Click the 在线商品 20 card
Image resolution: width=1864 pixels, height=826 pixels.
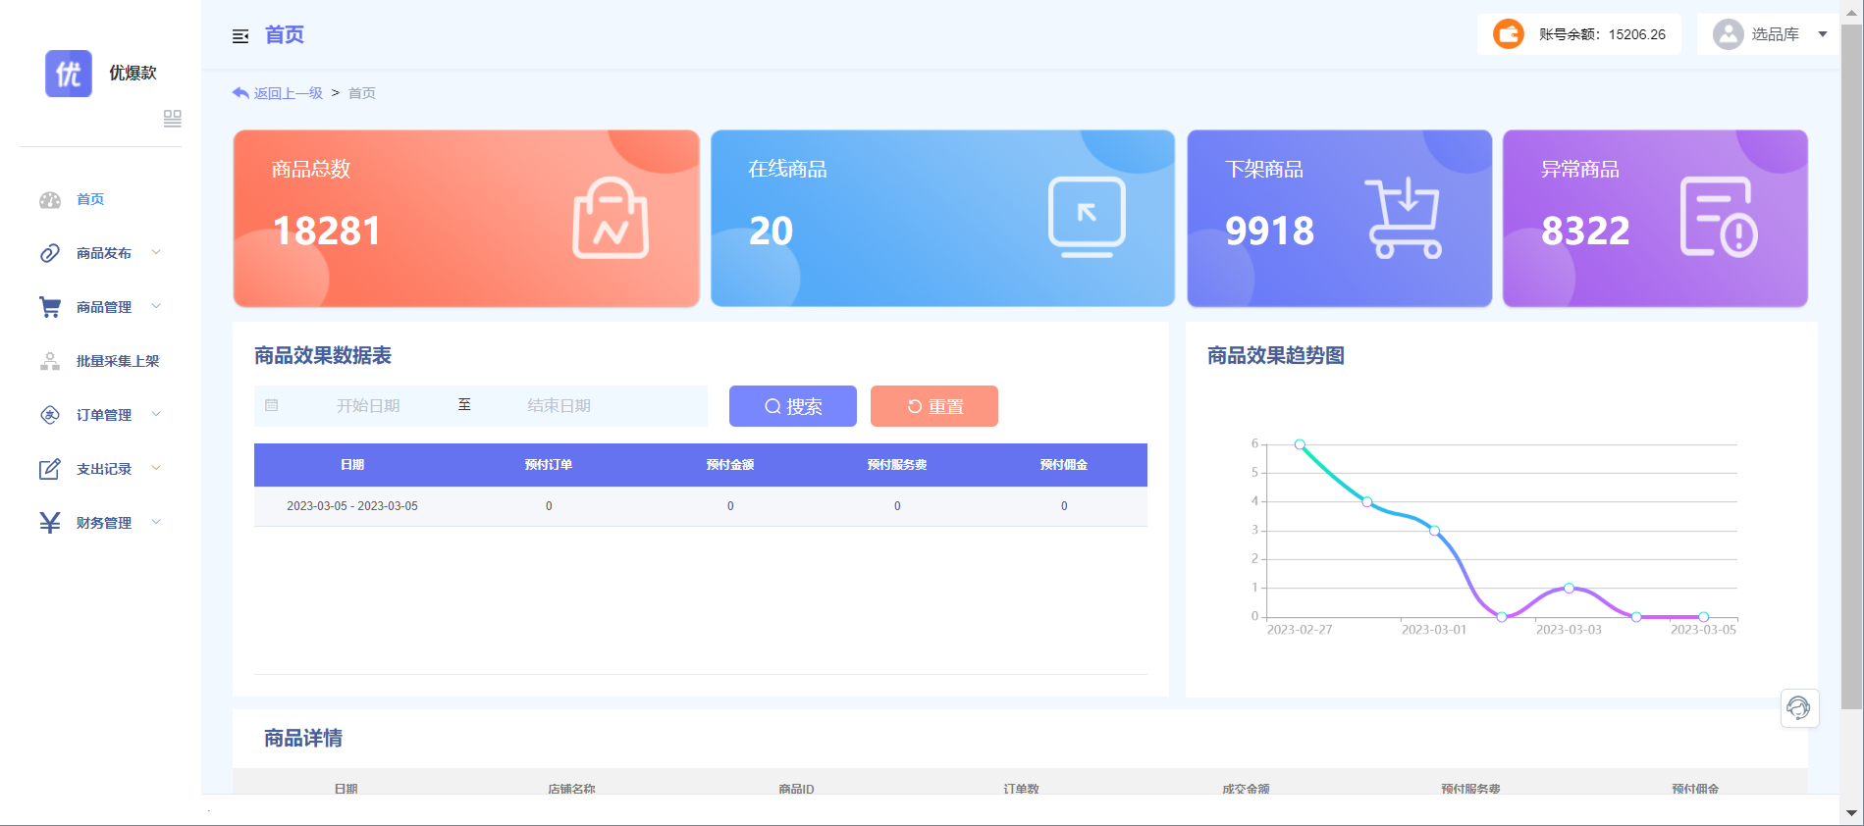(x=942, y=218)
